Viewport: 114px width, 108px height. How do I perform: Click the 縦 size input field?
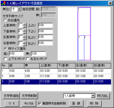click(16, 54)
